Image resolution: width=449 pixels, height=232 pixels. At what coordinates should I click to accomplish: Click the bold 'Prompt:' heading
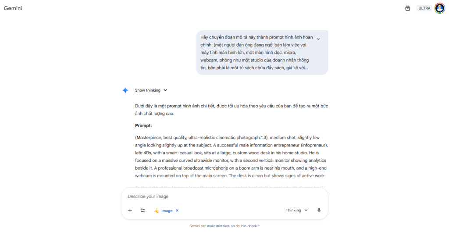[143, 125]
